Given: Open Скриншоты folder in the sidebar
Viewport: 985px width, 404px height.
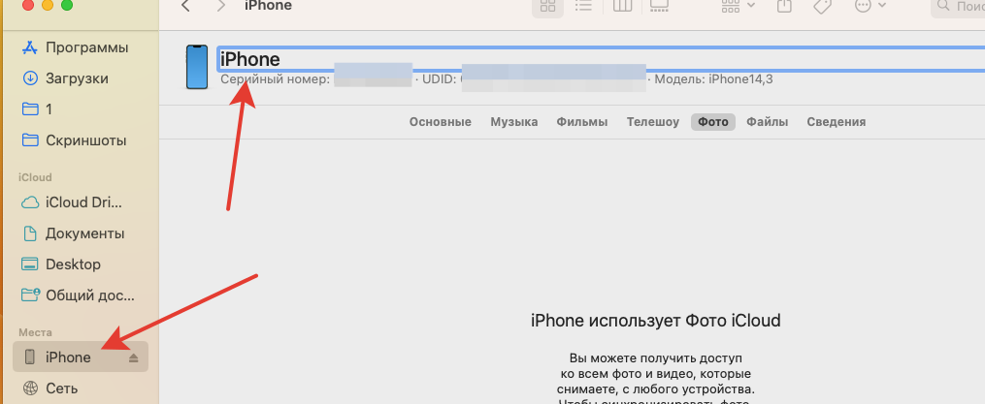Looking at the screenshot, I should 75,140.
